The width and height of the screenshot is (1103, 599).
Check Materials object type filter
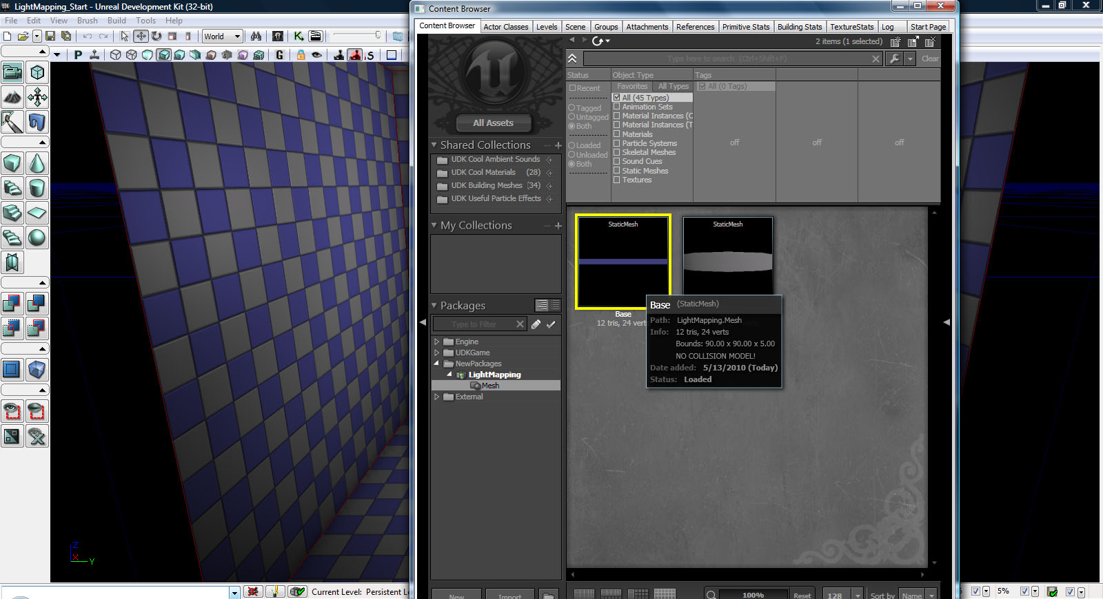617,134
